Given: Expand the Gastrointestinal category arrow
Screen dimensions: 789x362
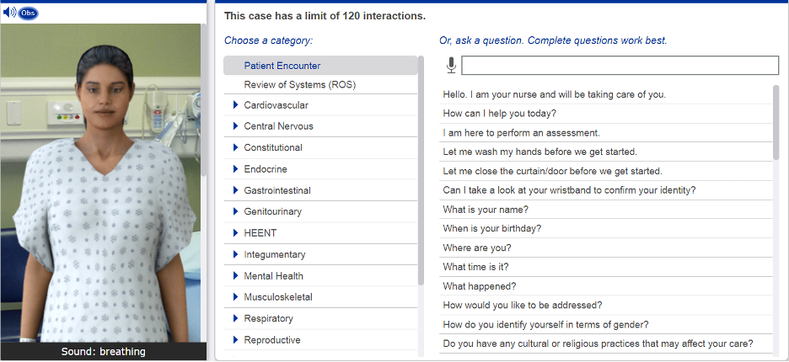Looking at the screenshot, I should tap(236, 190).
